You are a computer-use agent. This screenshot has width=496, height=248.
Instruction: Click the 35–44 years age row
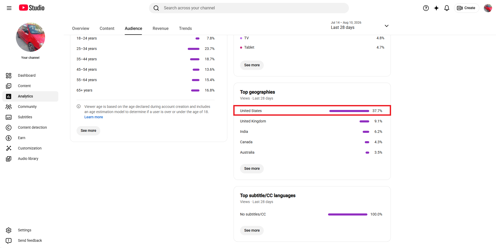point(146,59)
